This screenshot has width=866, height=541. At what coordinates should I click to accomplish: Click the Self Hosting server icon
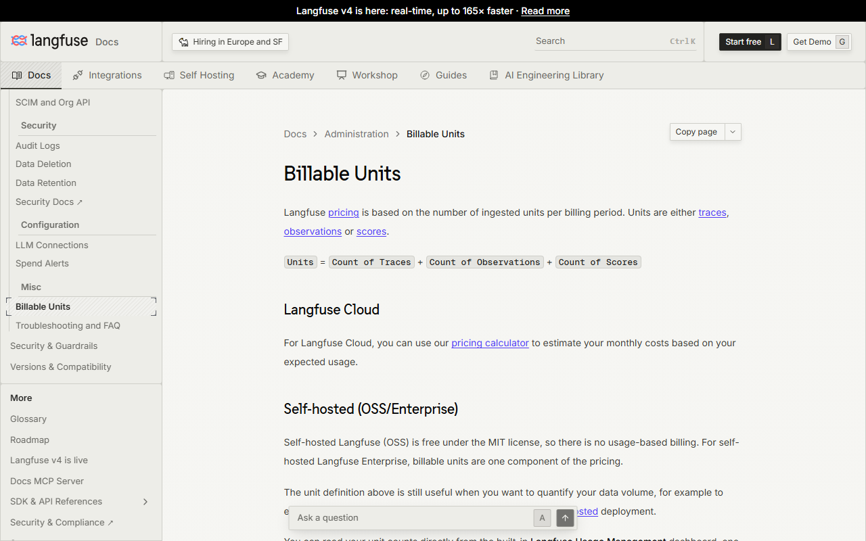169,75
